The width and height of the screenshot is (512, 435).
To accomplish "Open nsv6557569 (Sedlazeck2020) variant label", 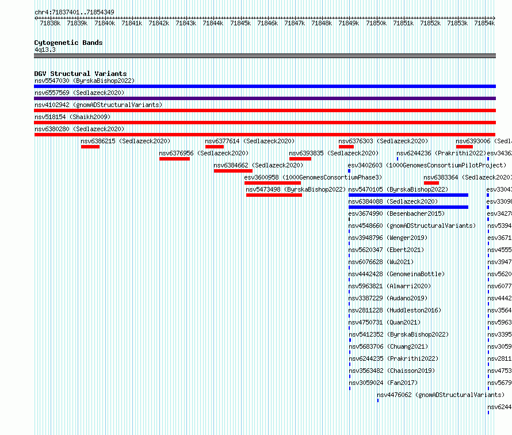I will pyautogui.click(x=79, y=93).
